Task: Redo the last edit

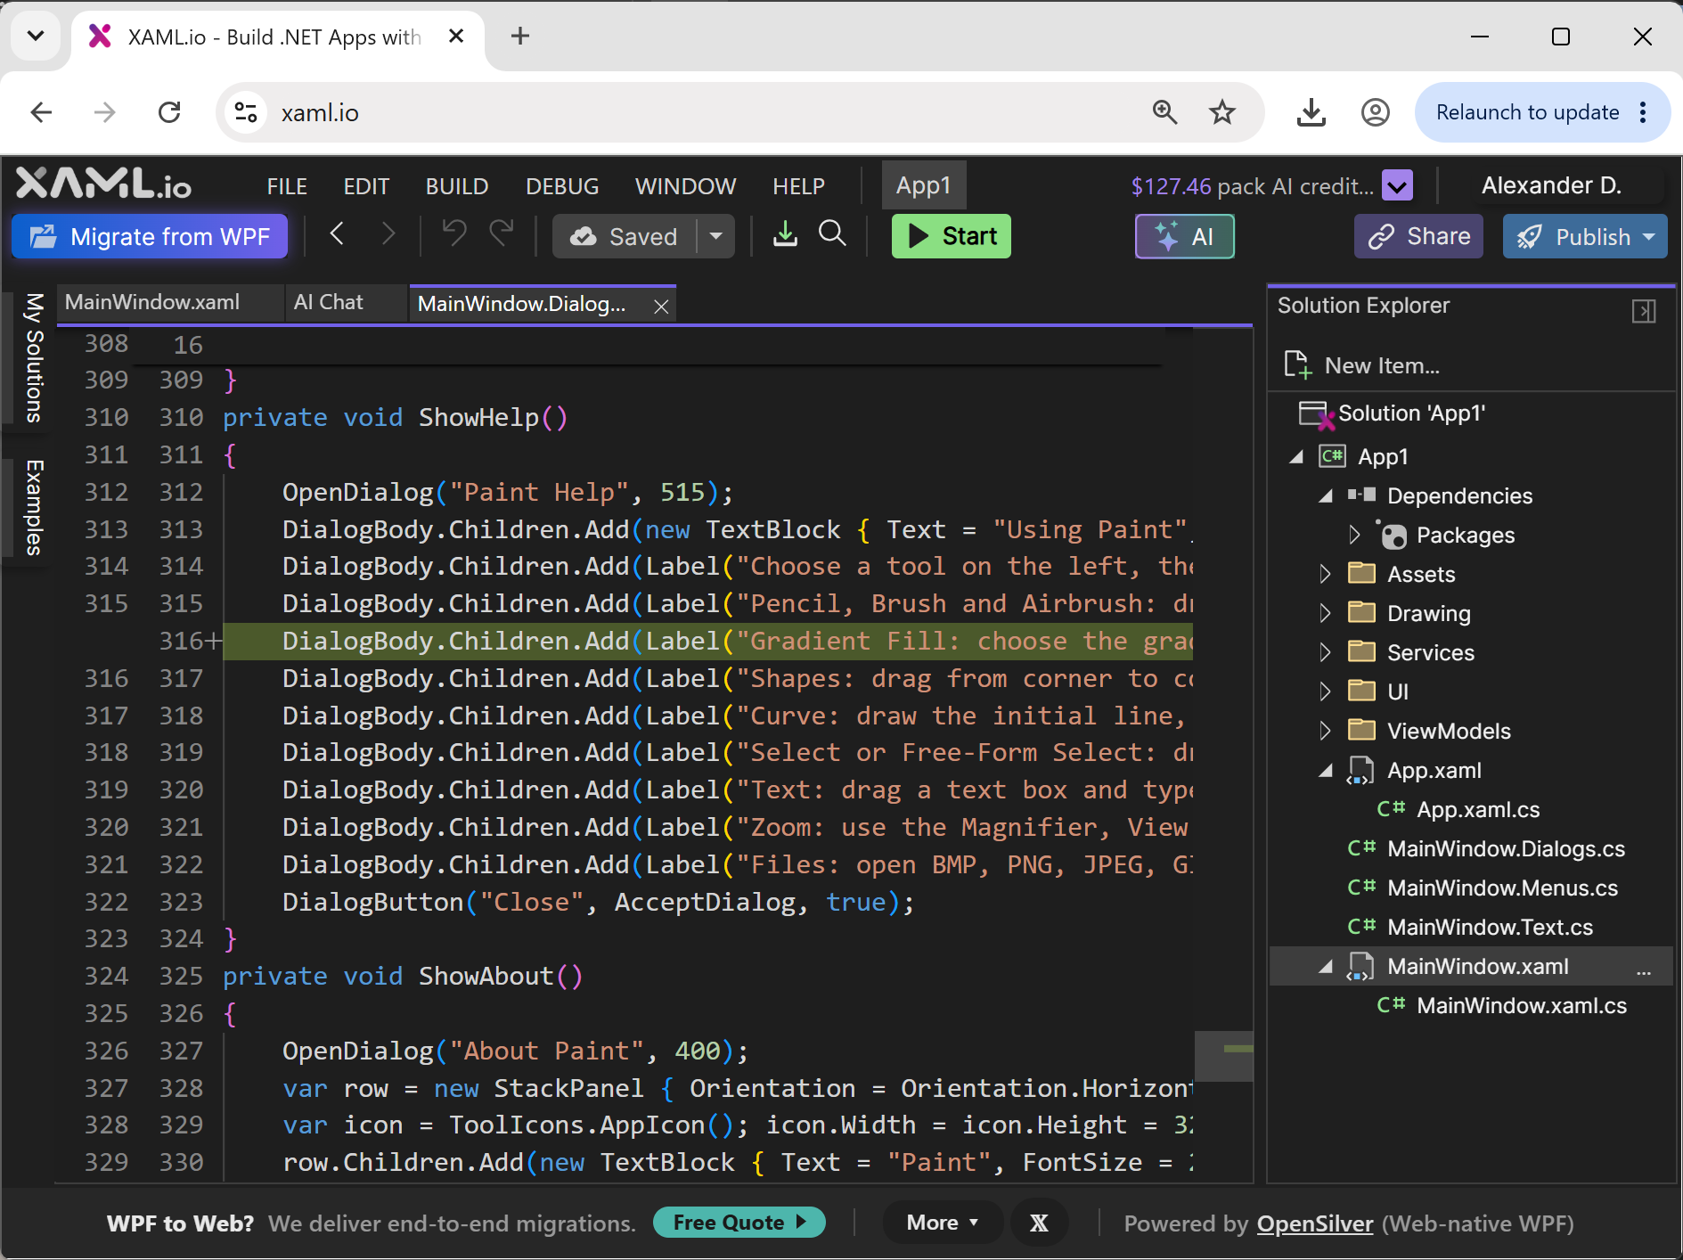Action: (x=502, y=234)
